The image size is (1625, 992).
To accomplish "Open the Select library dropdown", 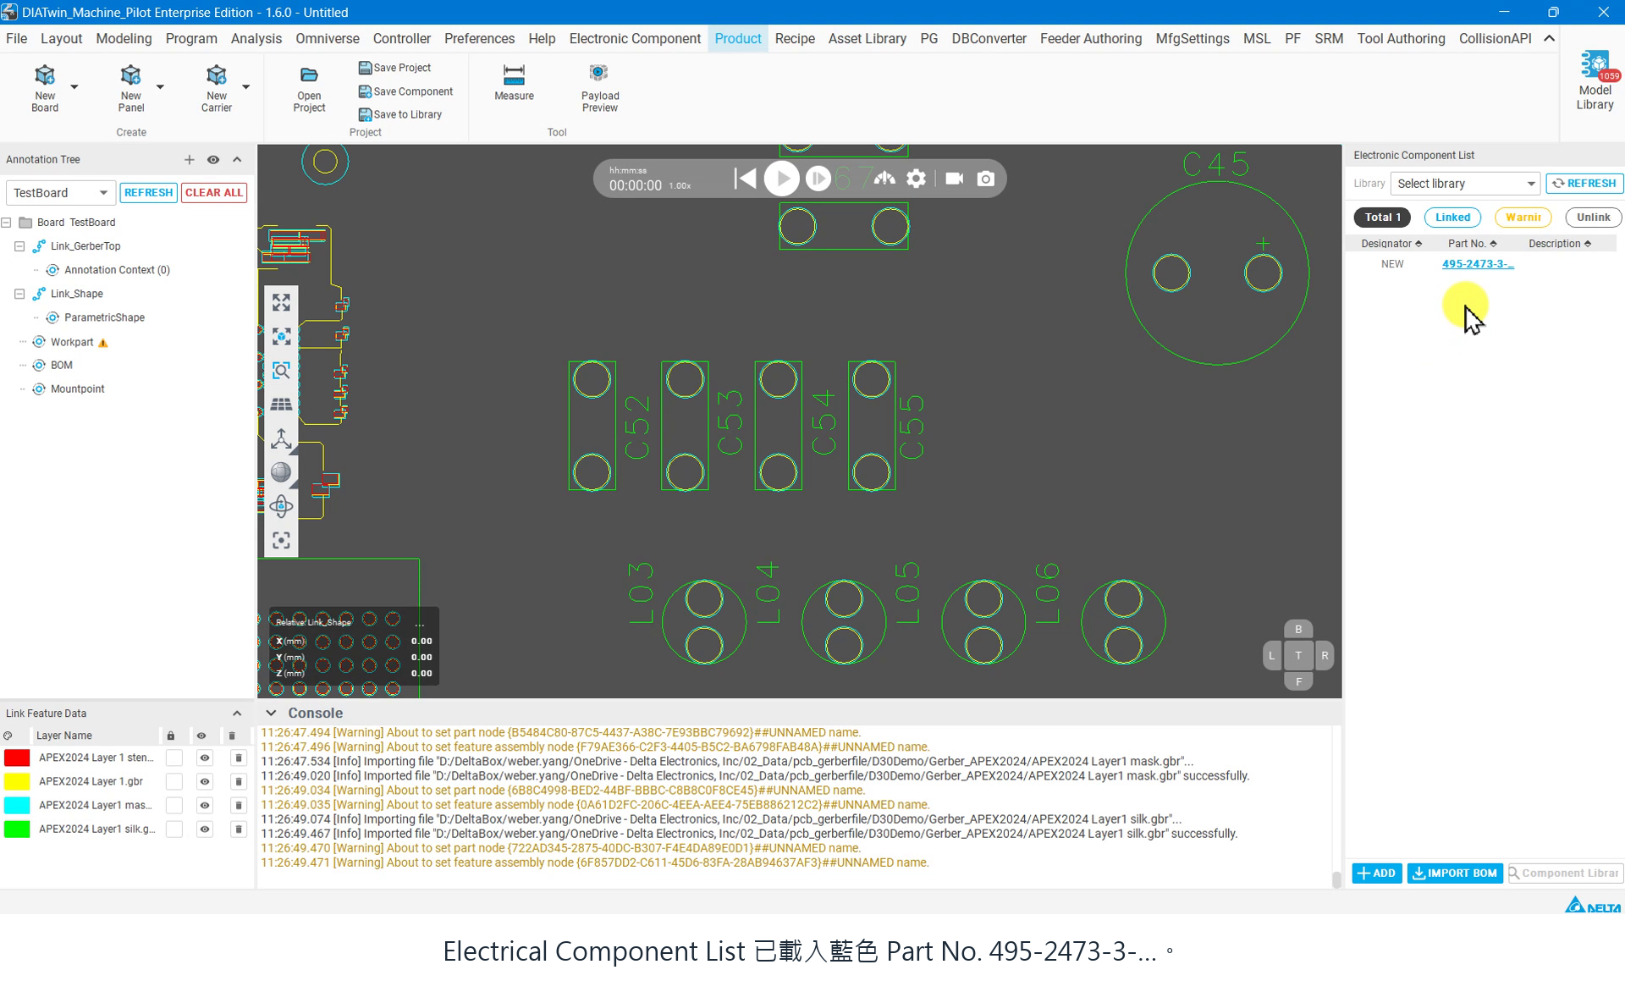I will (x=1465, y=184).
